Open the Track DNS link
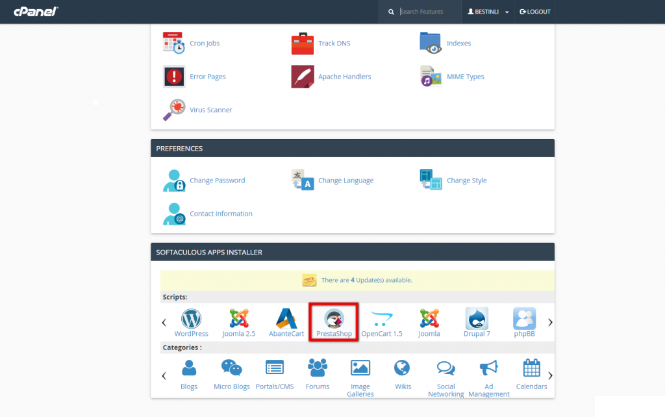This screenshot has width=665, height=417. (334, 44)
